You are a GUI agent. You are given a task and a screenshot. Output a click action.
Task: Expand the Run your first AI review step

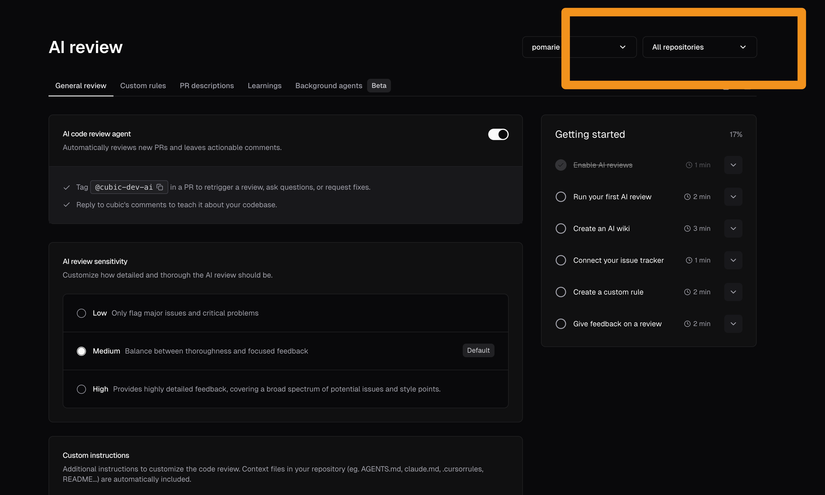tap(733, 197)
